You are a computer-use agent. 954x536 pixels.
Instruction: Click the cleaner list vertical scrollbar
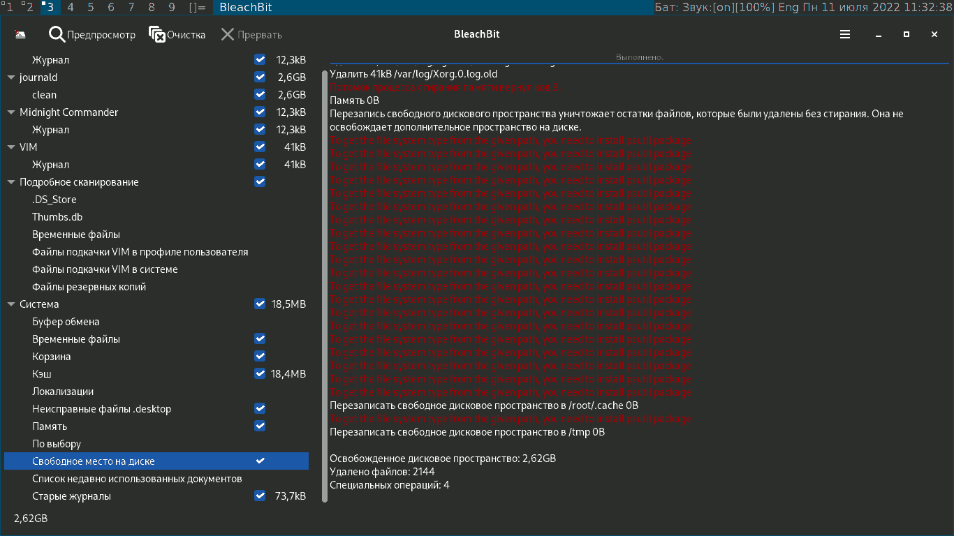(325, 286)
